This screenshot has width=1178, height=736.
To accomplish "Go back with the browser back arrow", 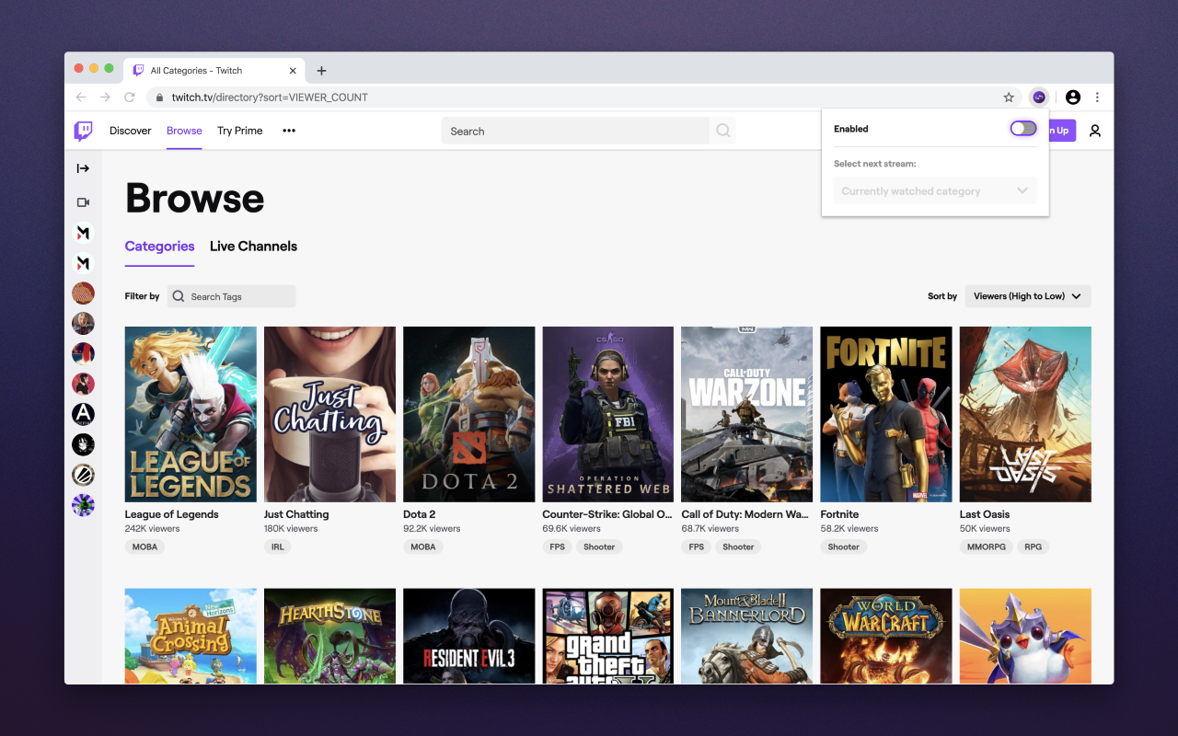I will (x=81, y=97).
